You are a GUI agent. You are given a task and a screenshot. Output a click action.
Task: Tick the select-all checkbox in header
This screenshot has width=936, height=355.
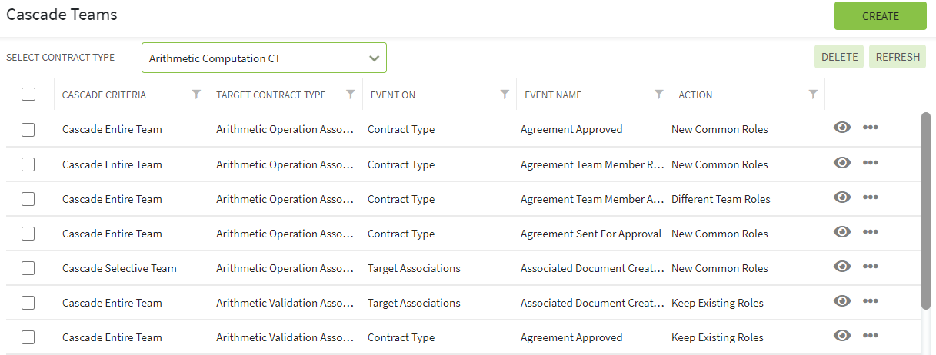[28, 95]
